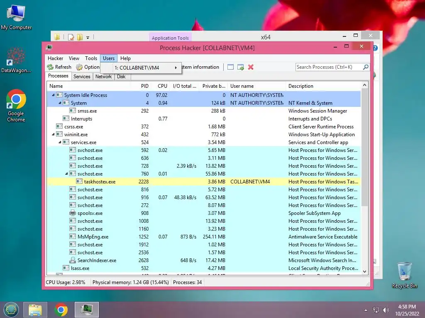Screen dimensions: 425x318
Task: Click the taskbar clock showing 4:58 PM
Action: tap(407, 310)
